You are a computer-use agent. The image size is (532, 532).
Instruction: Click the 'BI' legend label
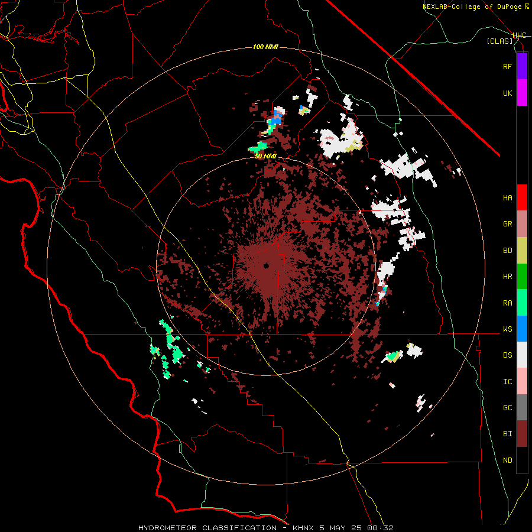click(507, 434)
